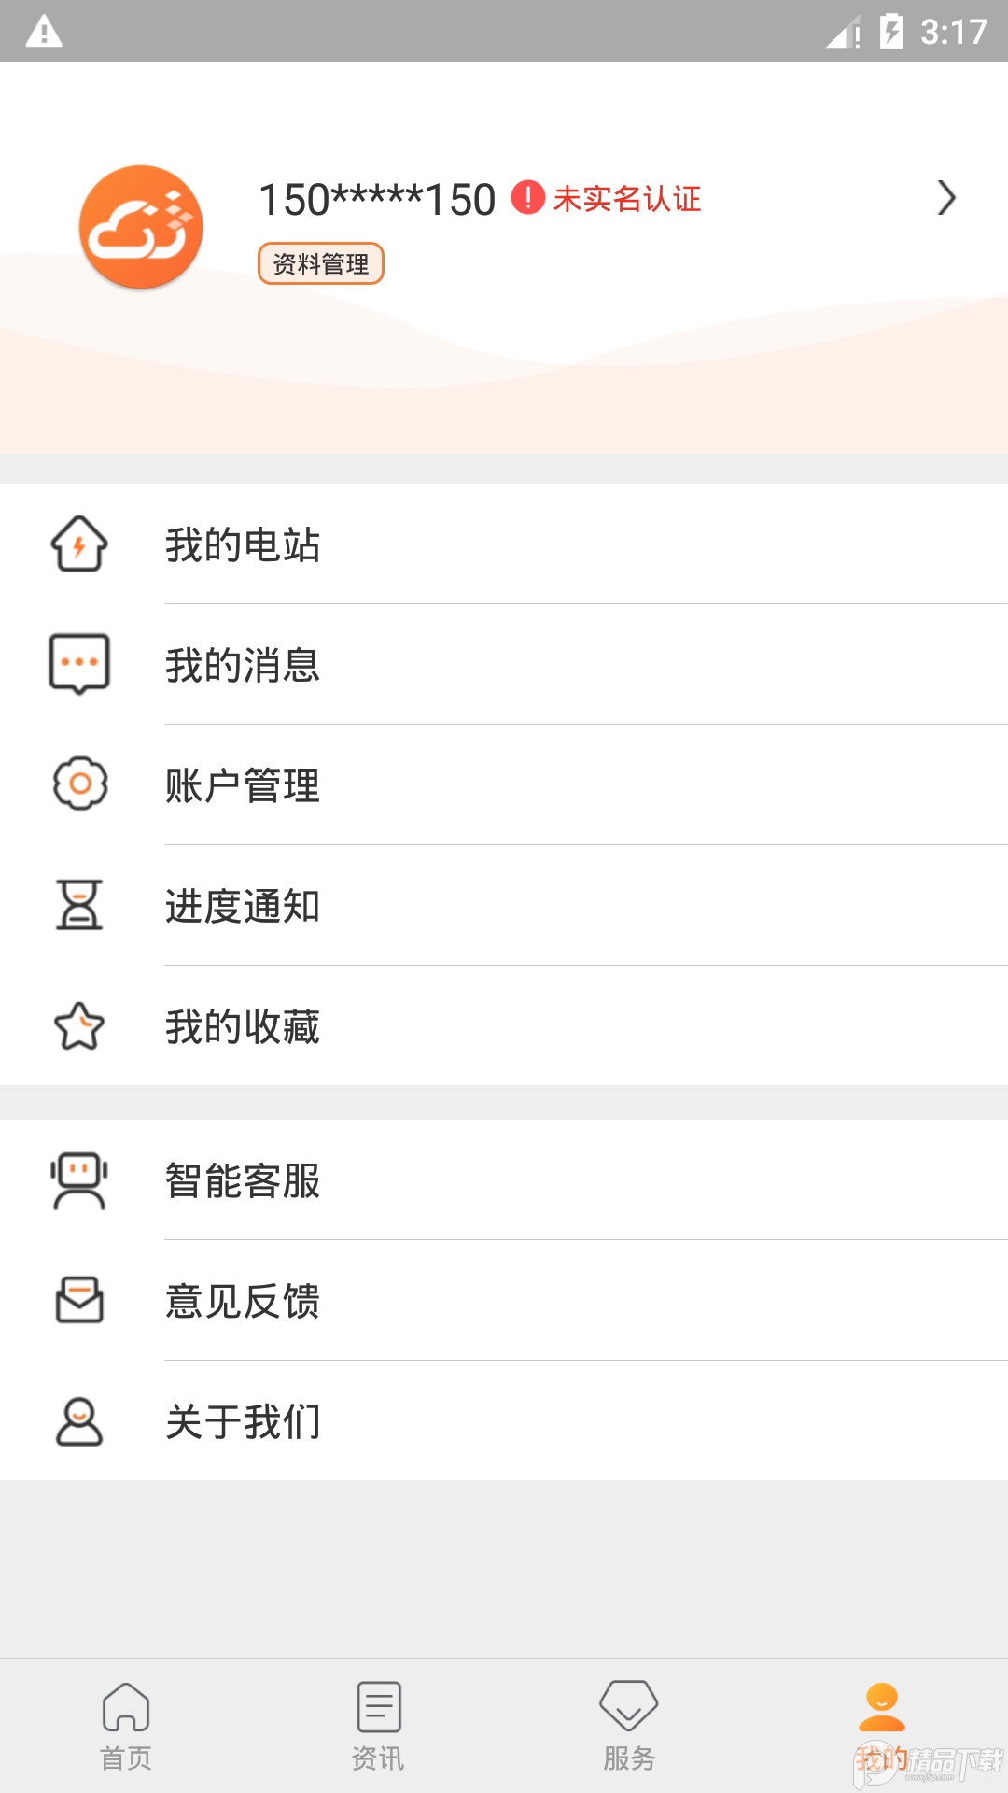Open 资料管理
Screen dimensions: 1008x1793
323,263
